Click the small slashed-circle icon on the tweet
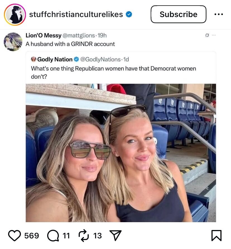 click(x=207, y=35)
